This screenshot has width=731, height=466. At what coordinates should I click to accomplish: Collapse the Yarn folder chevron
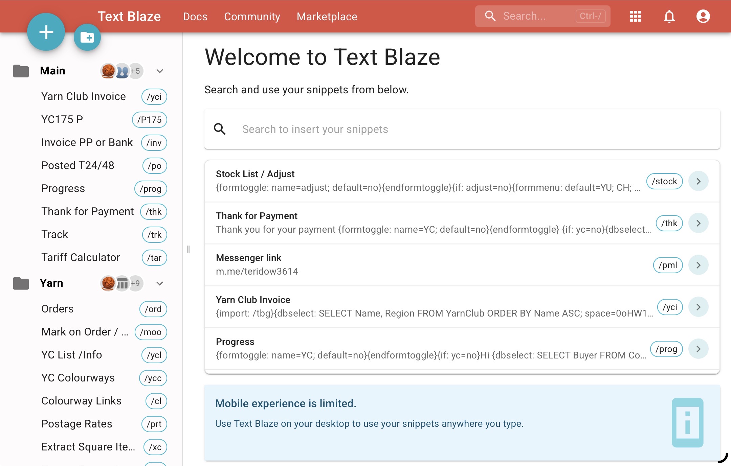[x=160, y=283]
